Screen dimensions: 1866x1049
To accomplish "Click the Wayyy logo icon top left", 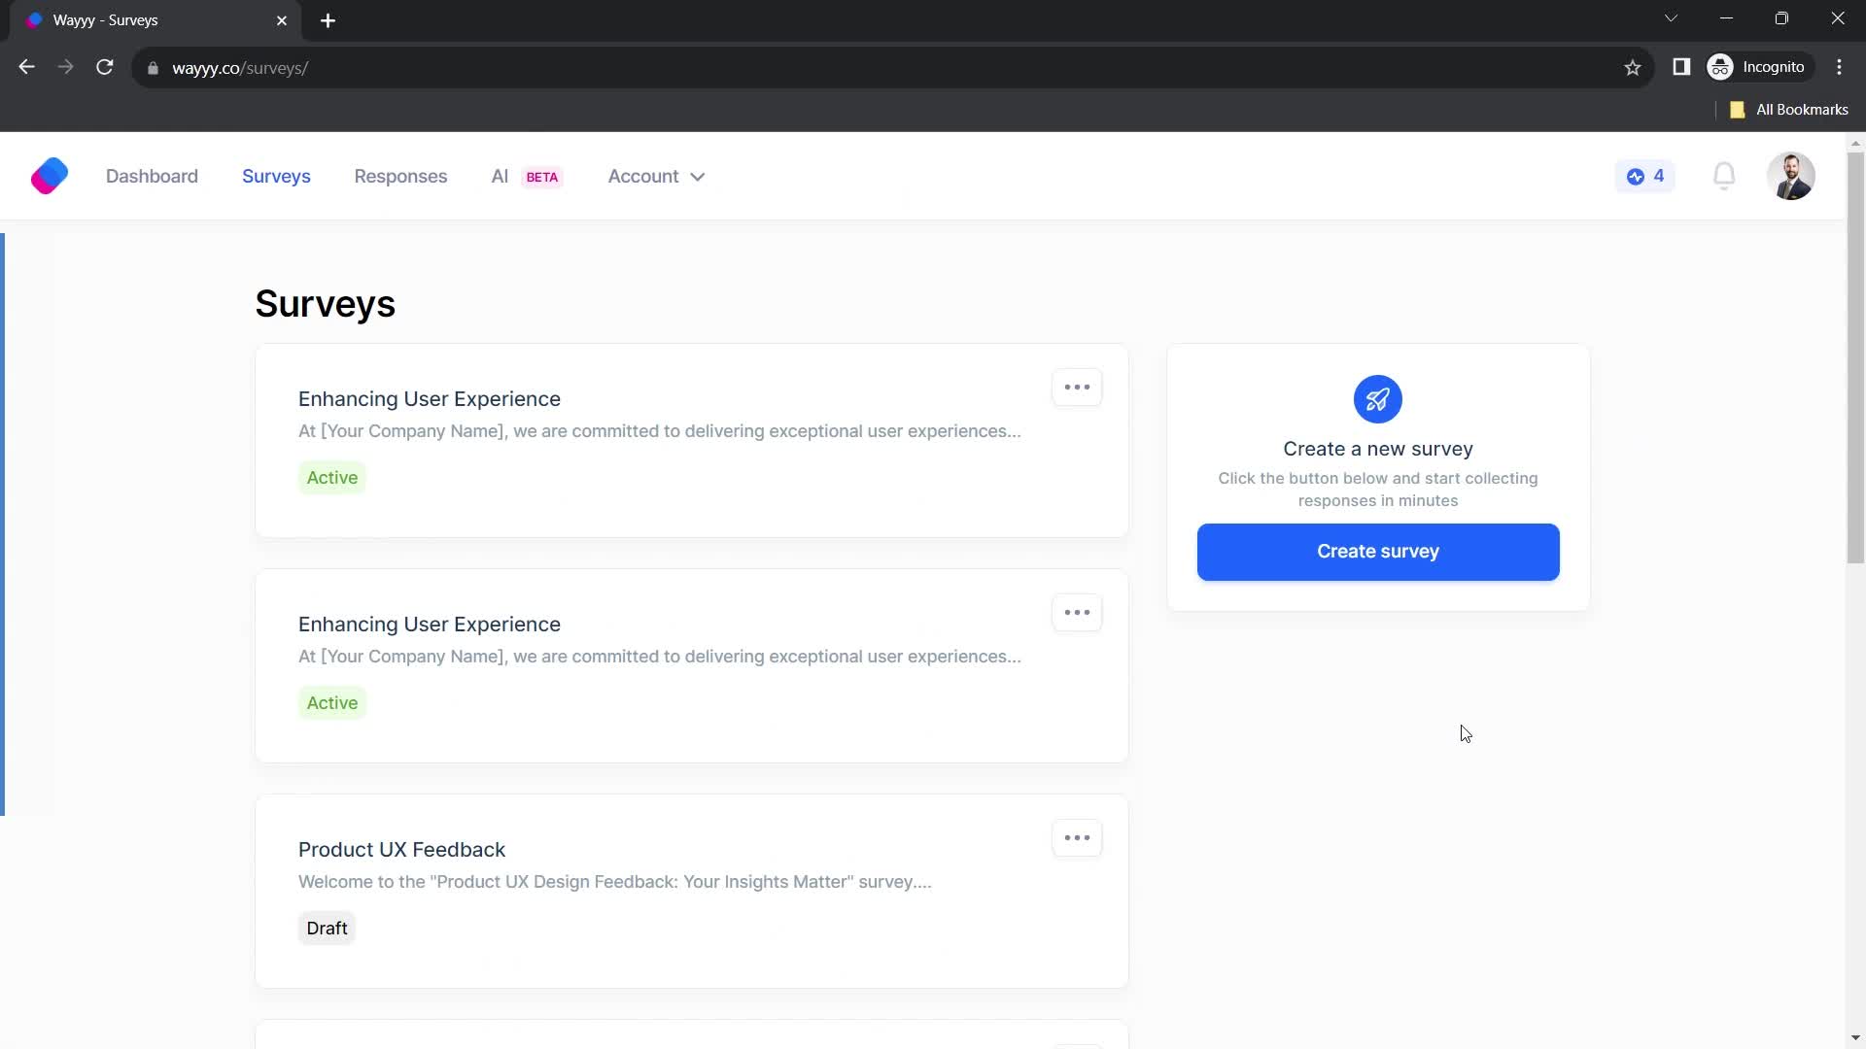I will point(49,176).
